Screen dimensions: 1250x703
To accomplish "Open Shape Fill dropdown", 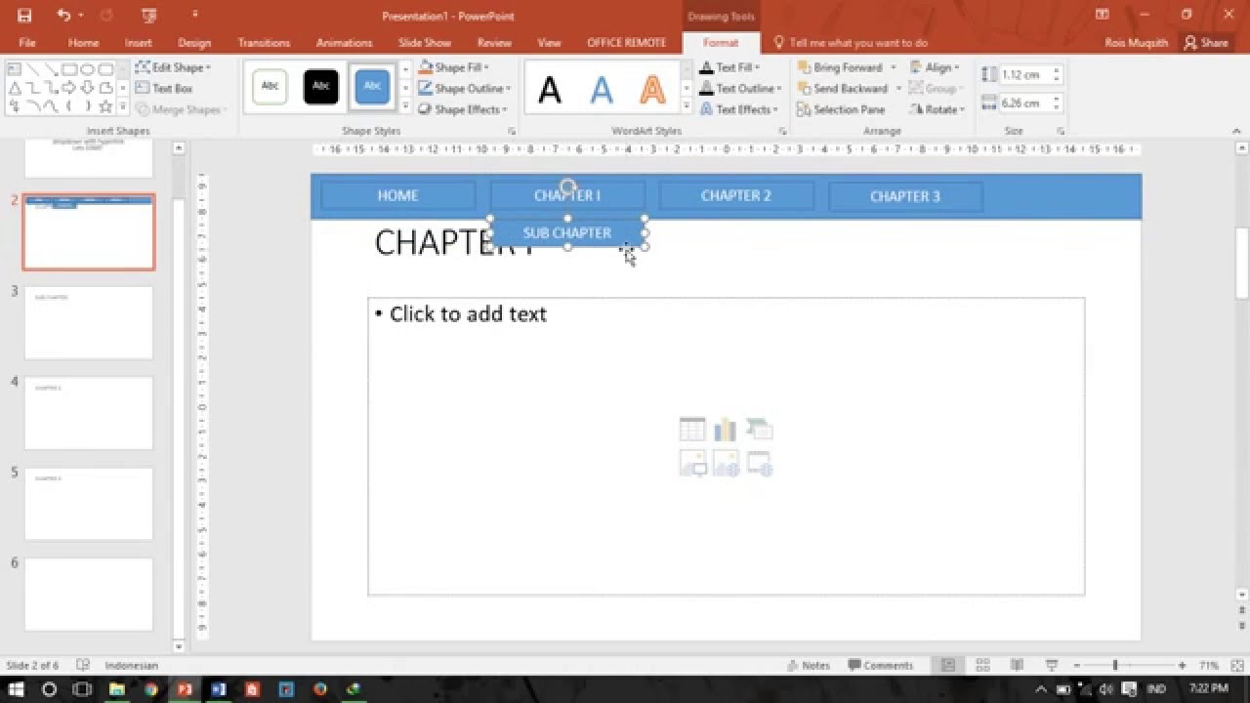I will coord(454,67).
